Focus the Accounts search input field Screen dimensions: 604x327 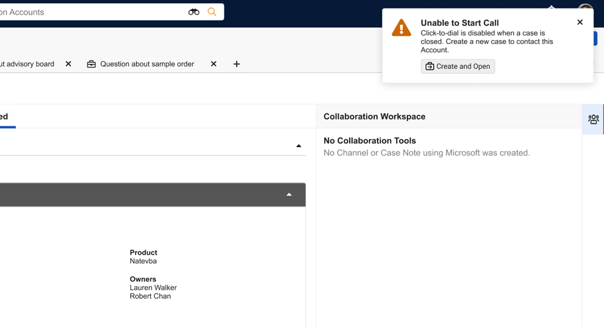90,12
